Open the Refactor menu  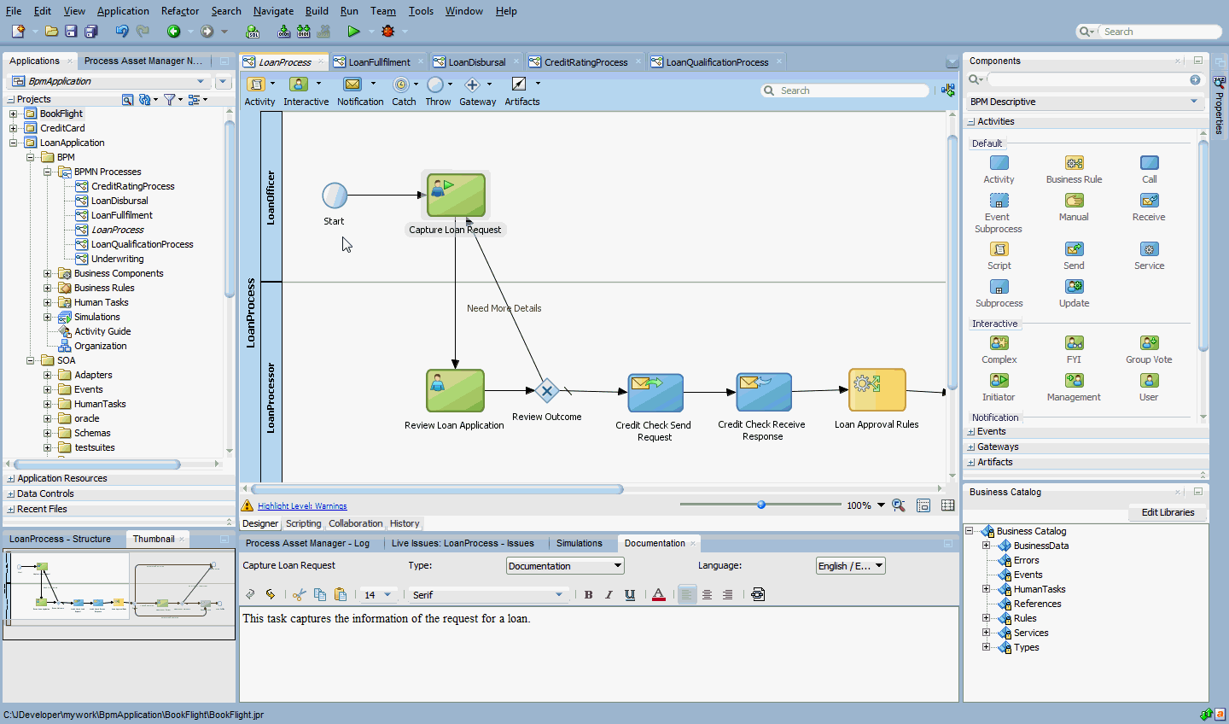(x=180, y=11)
